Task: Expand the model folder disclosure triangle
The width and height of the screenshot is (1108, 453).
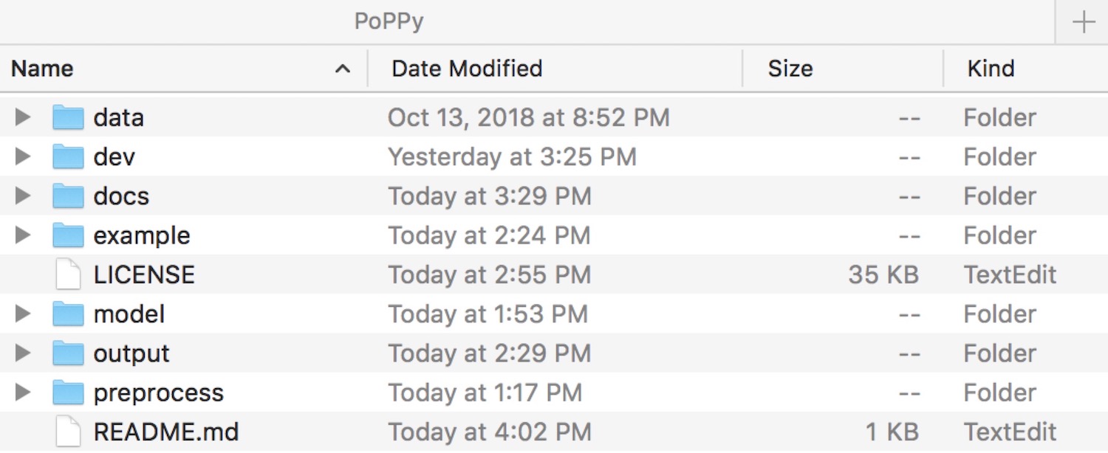Action: click(23, 314)
